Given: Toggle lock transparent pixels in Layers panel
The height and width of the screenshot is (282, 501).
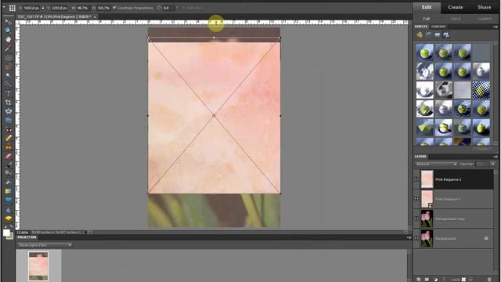Looking at the screenshot, I should click(463, 280).
